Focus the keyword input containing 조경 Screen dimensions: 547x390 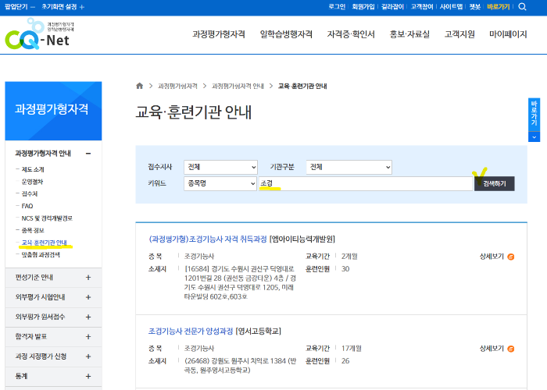(366, 183)
